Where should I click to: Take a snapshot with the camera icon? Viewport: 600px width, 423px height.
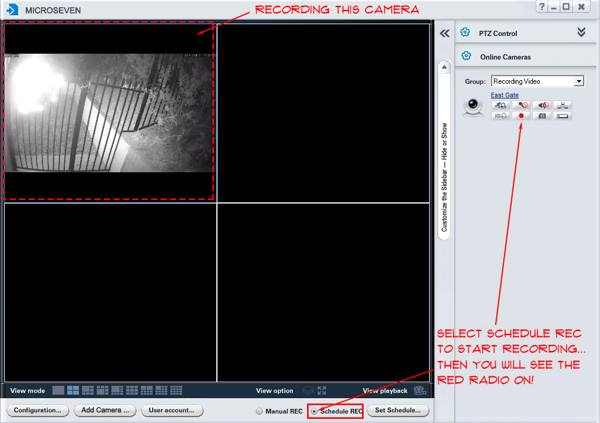tap(542, 116)
